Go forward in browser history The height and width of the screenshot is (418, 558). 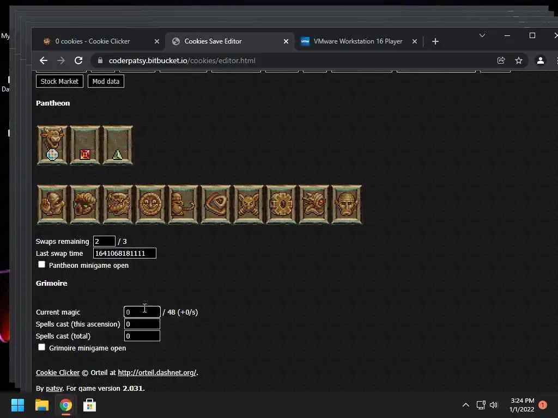coord(61,60)
